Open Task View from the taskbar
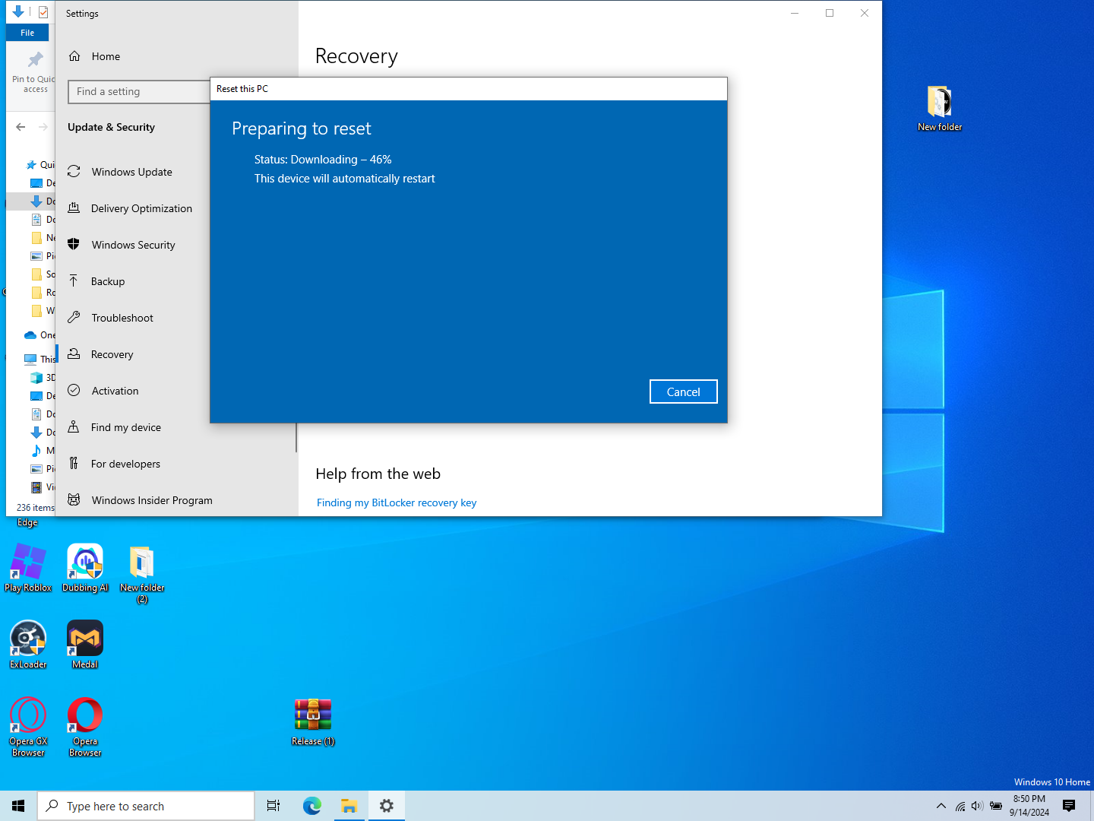Image resolution: width=1094 pixels, height=821 pixels. (x=273, y=806)
